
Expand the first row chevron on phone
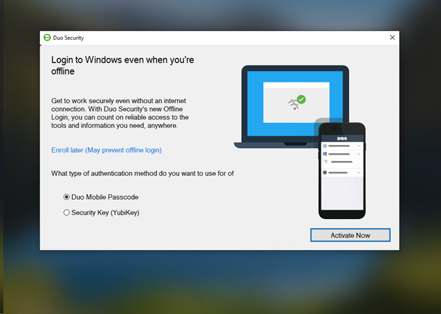[x=358, y=146]
